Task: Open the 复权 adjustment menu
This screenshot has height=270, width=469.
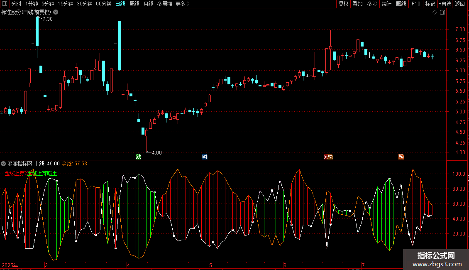Action: point(343,4)
